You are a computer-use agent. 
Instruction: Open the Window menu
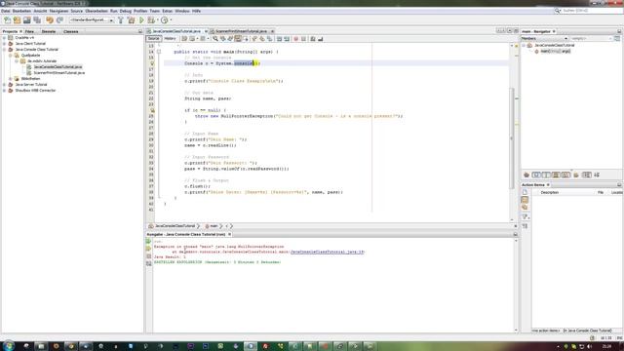click(182, 11)
